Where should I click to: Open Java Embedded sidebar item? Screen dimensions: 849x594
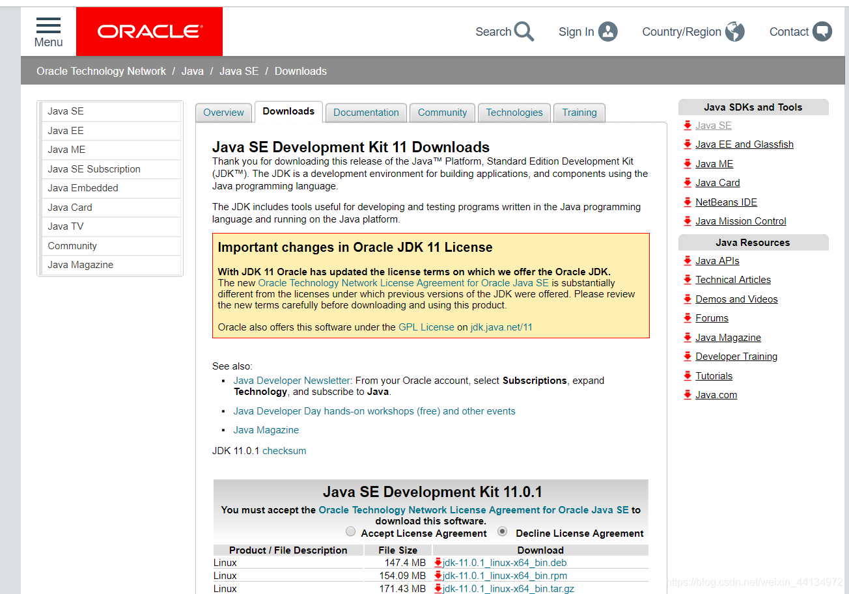110,188
